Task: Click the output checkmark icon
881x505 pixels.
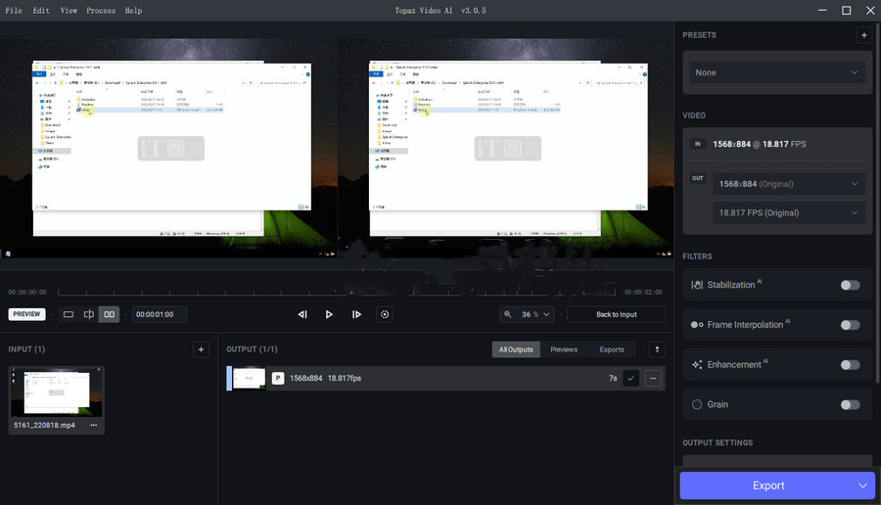Action: 631,378
